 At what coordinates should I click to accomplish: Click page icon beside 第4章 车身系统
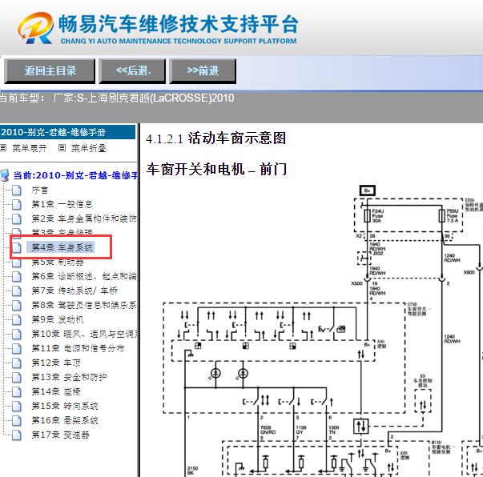click(x=16, y=247)
